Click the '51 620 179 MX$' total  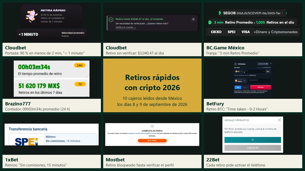[x=39, y=86]
